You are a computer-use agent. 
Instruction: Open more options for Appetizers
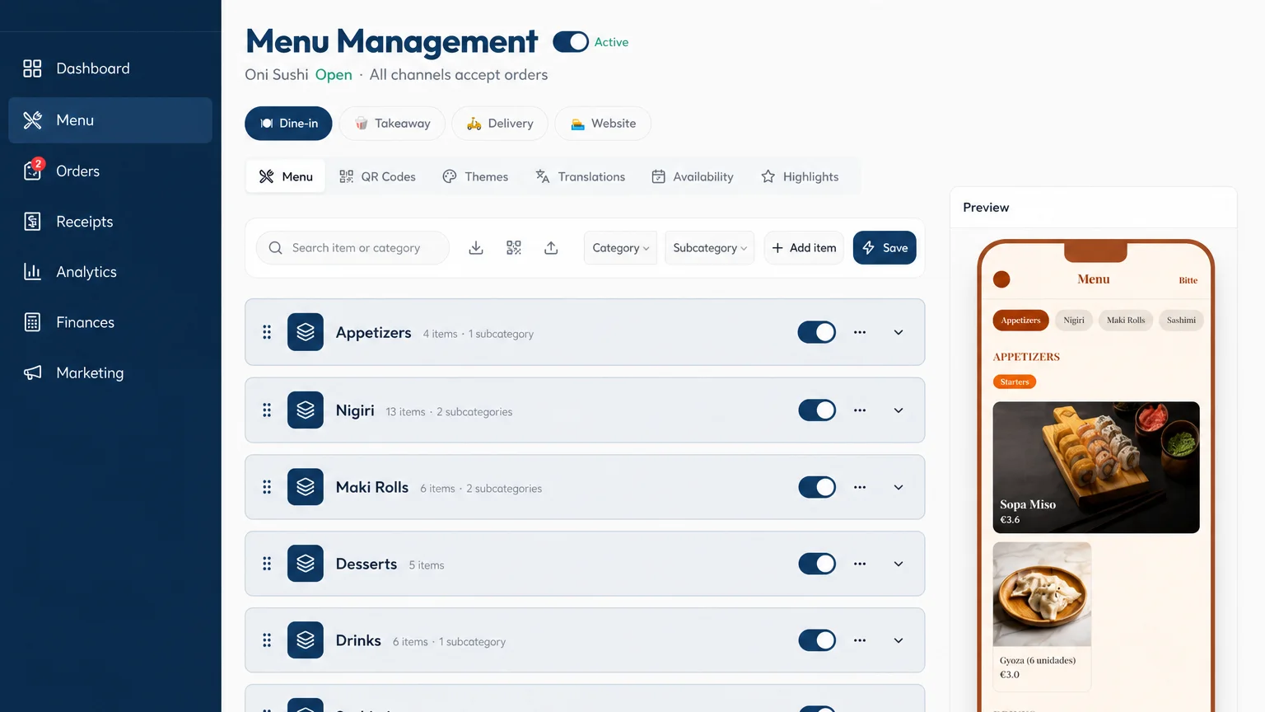pyautogui.click(x=860, y=332)
